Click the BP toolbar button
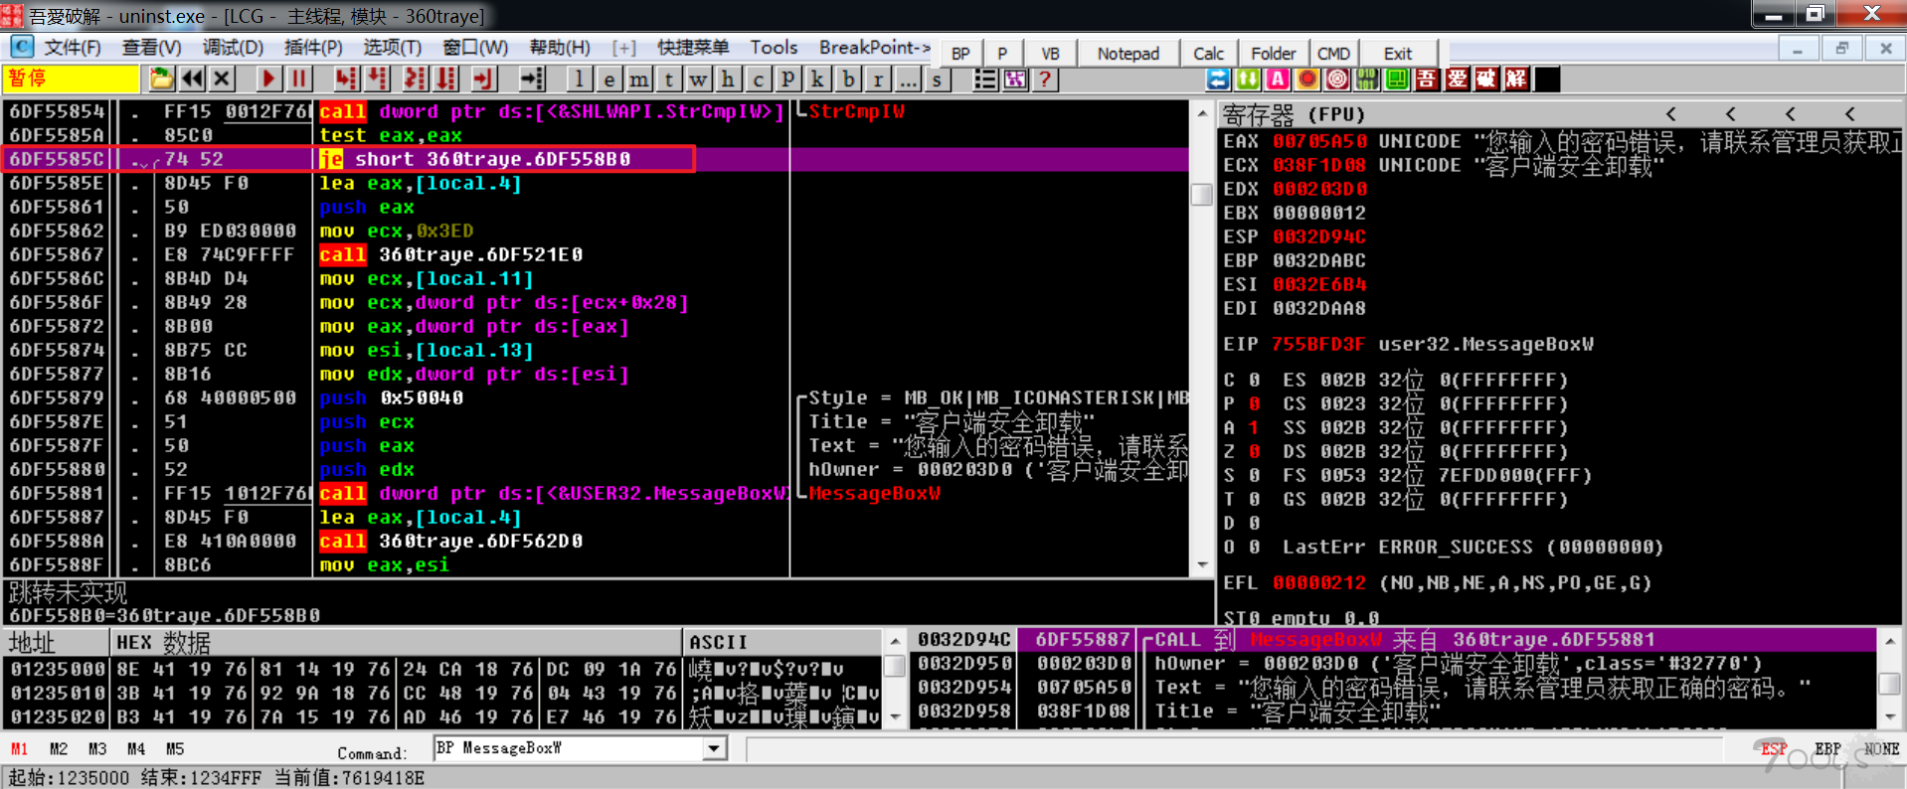Viewport: 1907px width, 789px height. tap(960, 54)
